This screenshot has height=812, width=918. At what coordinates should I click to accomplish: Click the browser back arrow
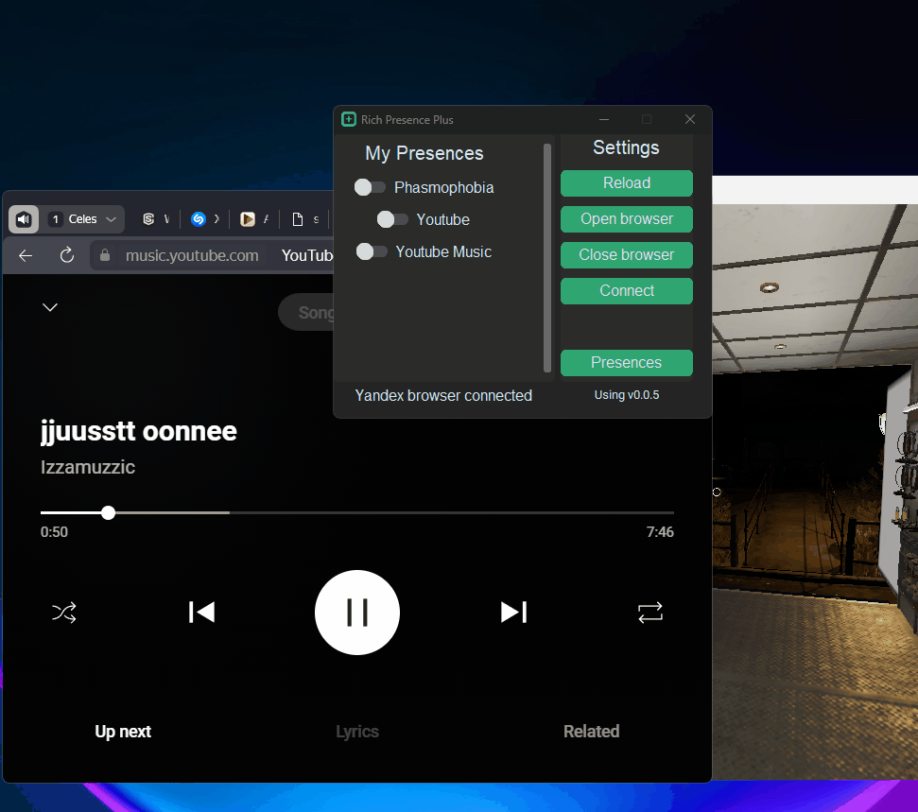[x=26, y=256]
